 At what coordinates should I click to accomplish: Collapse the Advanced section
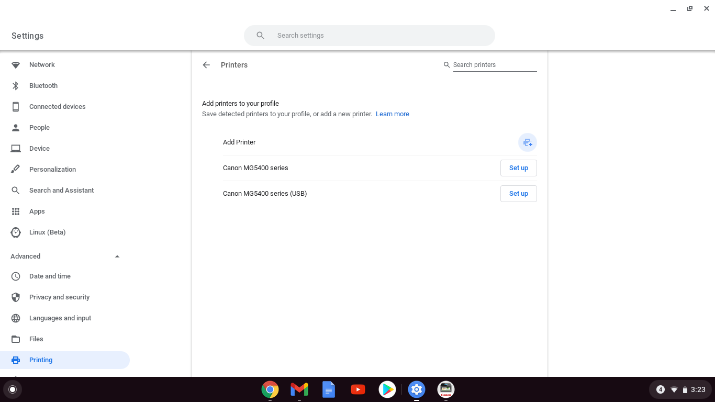click(117, 256)
